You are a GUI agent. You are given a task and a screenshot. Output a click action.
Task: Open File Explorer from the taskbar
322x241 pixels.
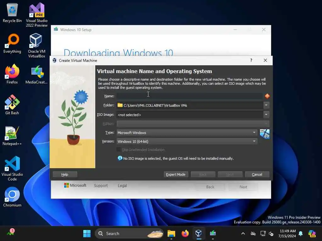pyautogui.click(x=171, y=233)
